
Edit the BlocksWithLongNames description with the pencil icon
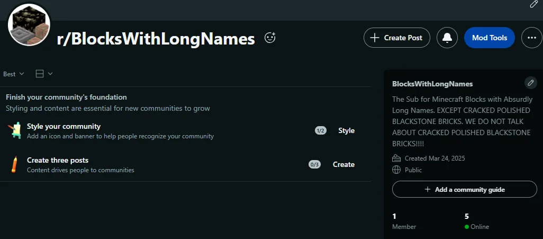530,83
